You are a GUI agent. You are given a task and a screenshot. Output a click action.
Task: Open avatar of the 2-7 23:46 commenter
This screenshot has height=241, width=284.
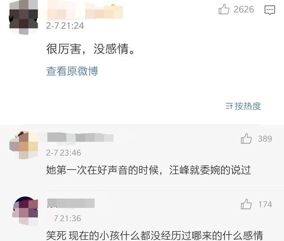coord(24,145)
